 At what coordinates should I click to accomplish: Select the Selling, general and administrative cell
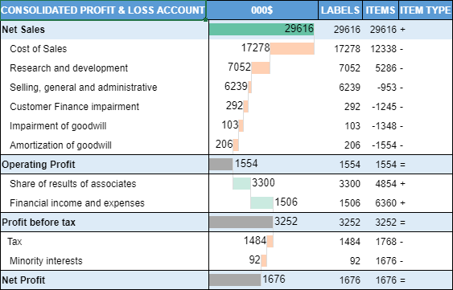pos(105,87)
